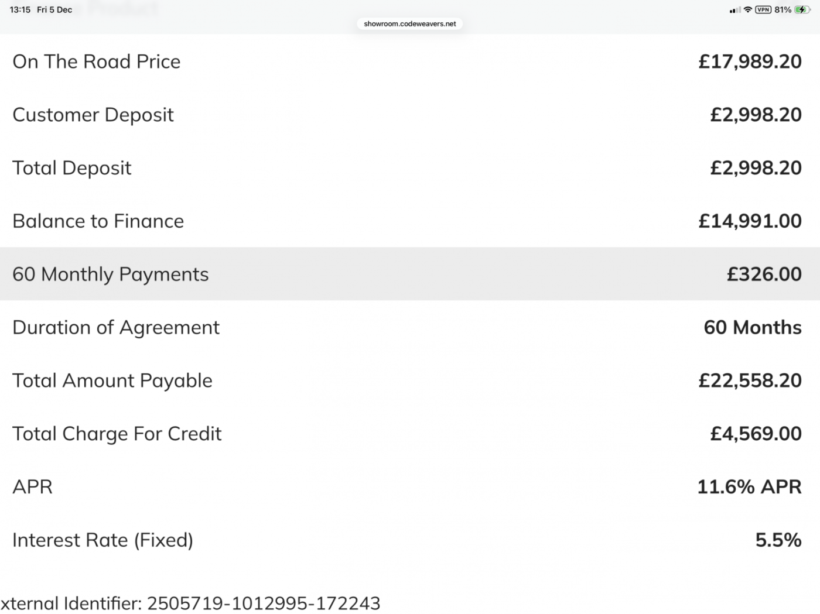Click the External Identifier reference number
Viewport: 820px width, 614px height.
264,603
